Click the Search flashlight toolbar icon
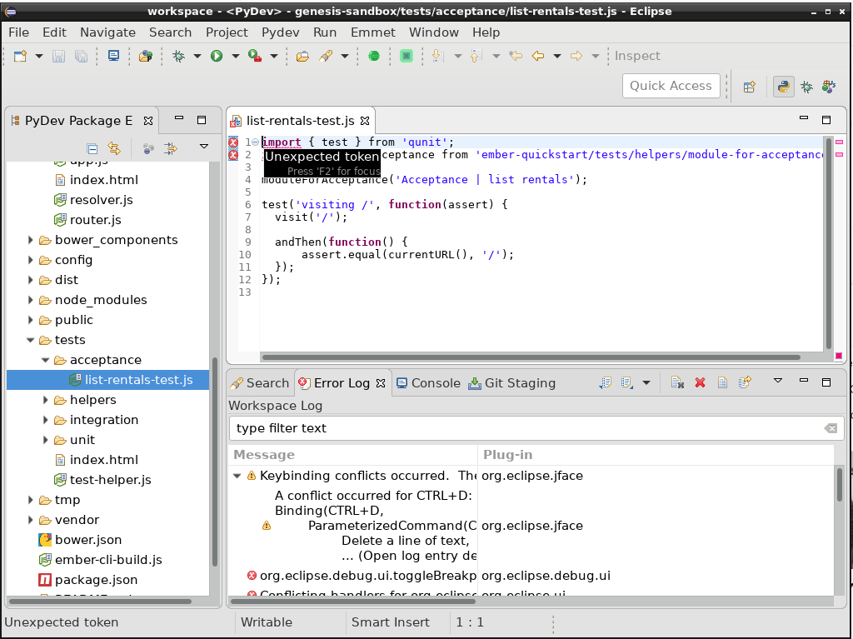This screenshot has height=639, width=853. click(326, 56)
